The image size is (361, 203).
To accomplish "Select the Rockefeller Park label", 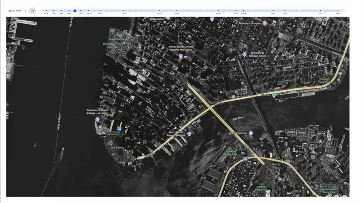I will (x=109, y=46).
